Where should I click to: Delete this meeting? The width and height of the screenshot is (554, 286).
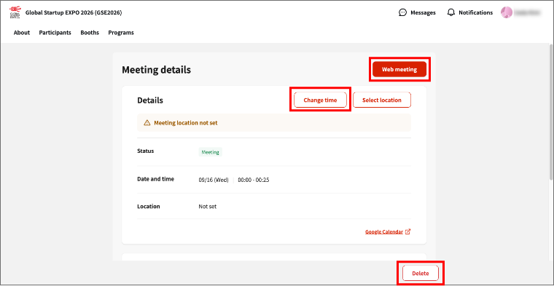(x=421, y=274)
